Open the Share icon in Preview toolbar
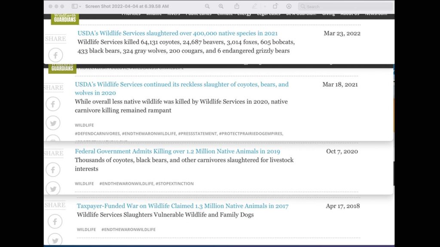This screenshot has width=440, height=247. pos(237,6)
